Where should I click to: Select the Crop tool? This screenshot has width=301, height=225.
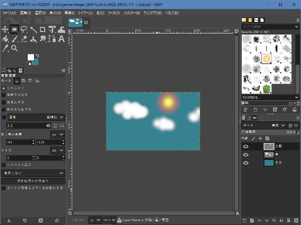43,29
